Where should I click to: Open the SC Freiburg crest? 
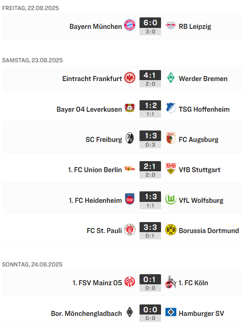(x=129, y=138)
